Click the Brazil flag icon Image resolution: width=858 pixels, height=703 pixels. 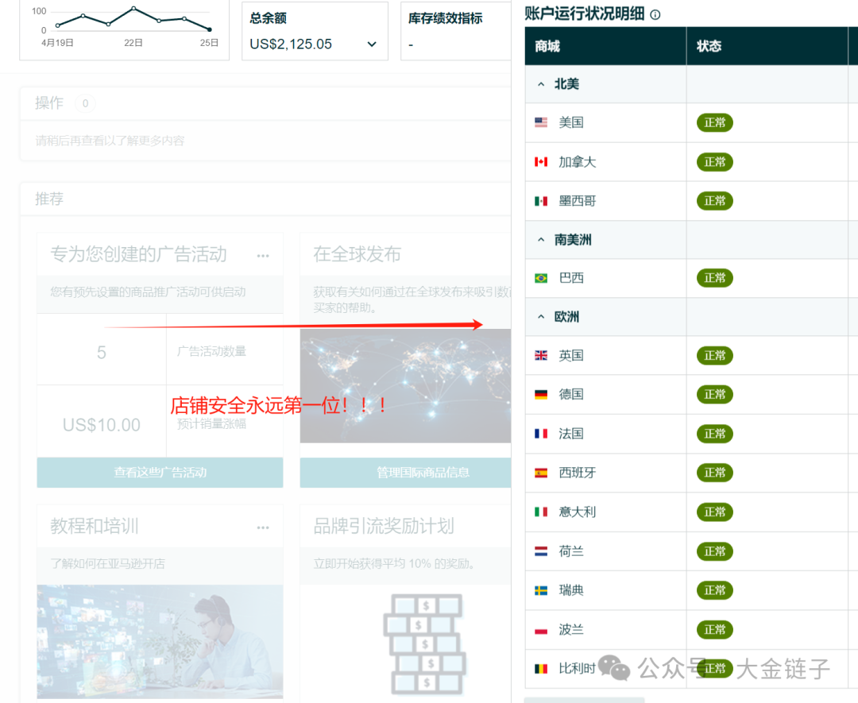542,278
